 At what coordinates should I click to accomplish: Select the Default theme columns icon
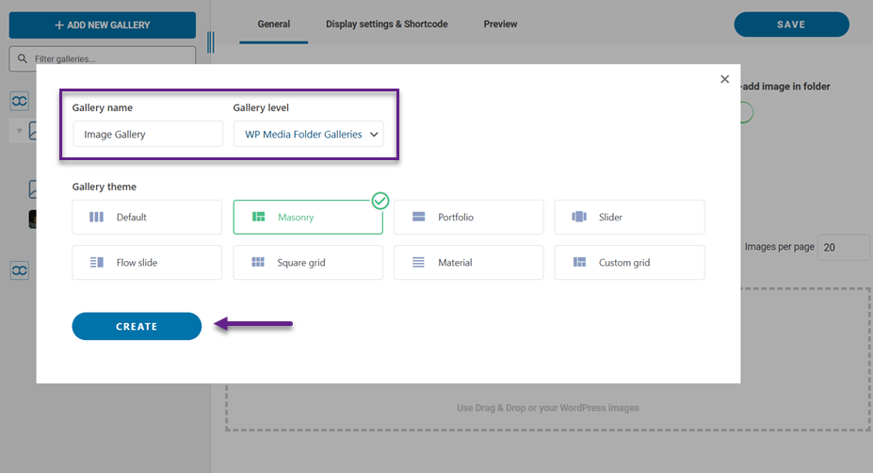[97, 218]
